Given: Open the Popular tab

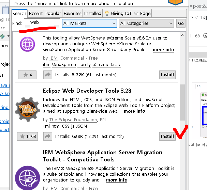Looking at the screenshot, I should click(53, 13).
